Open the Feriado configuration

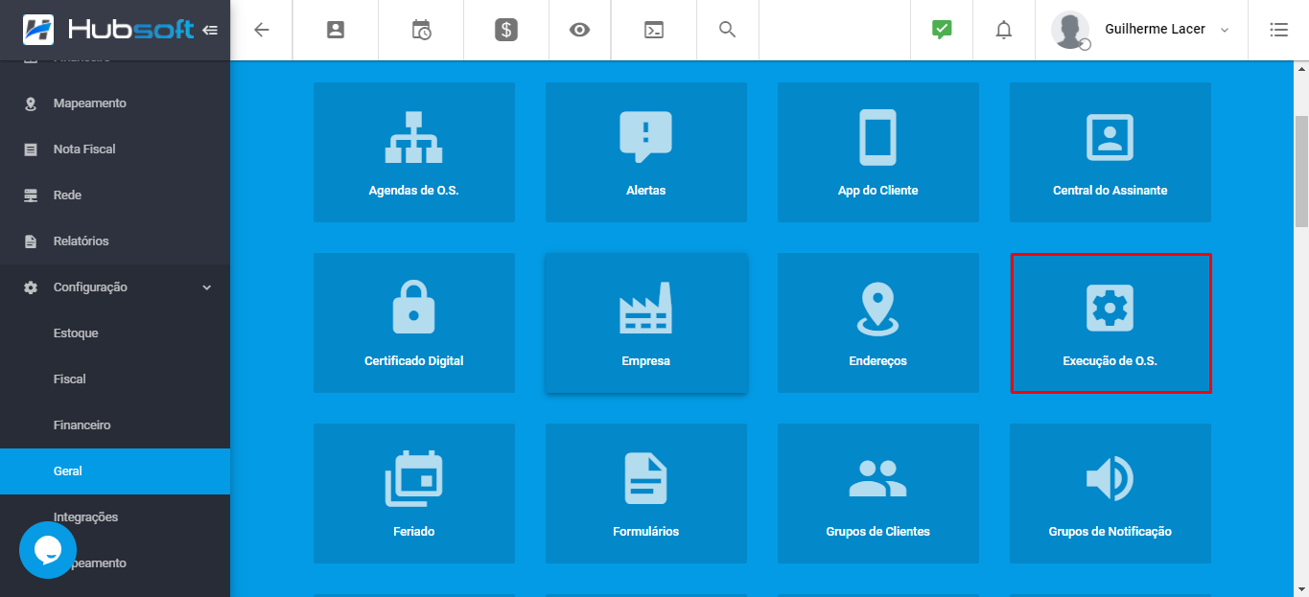point(413,493)
